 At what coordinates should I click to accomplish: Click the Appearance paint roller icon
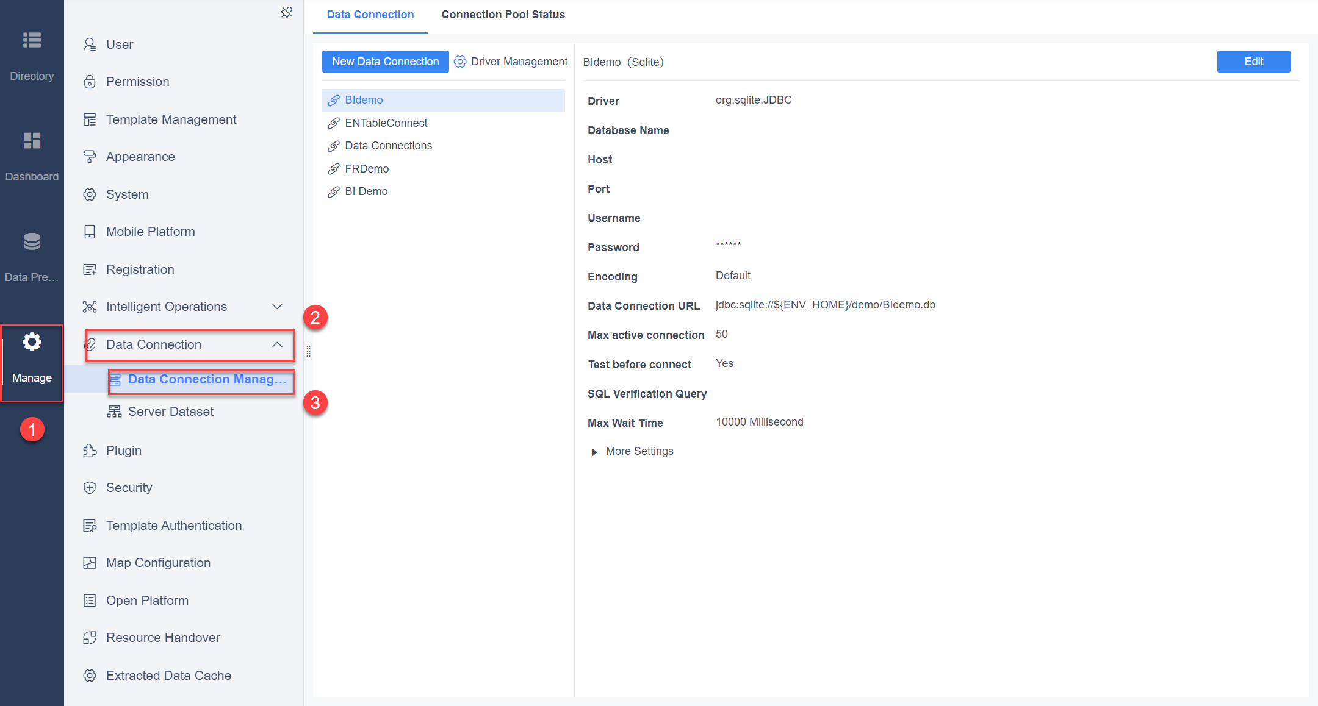click(90, 157)
